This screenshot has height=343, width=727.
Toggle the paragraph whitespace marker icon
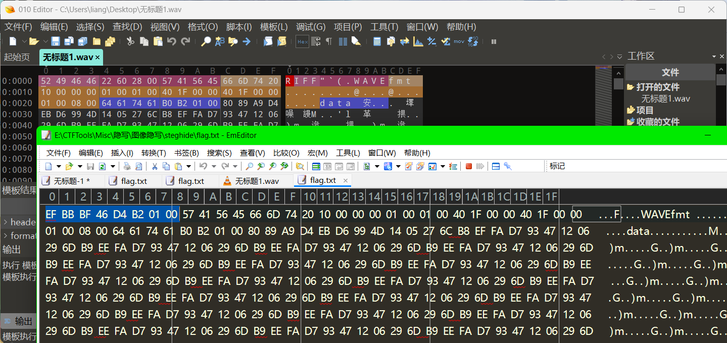coord(329,41)
